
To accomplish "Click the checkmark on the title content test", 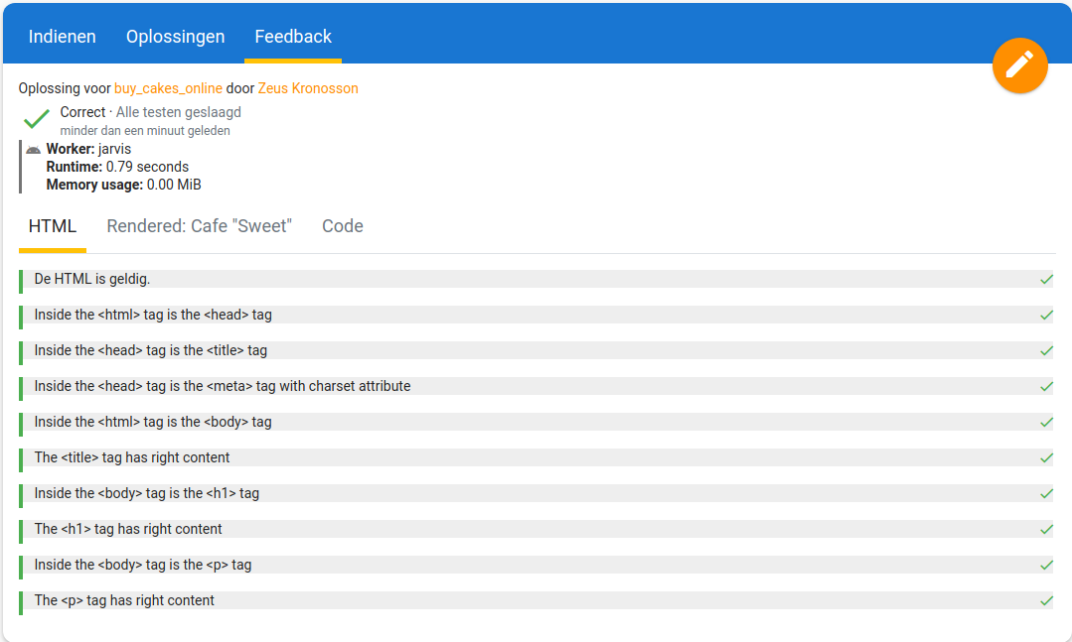I will click(x=1045, y=457).
